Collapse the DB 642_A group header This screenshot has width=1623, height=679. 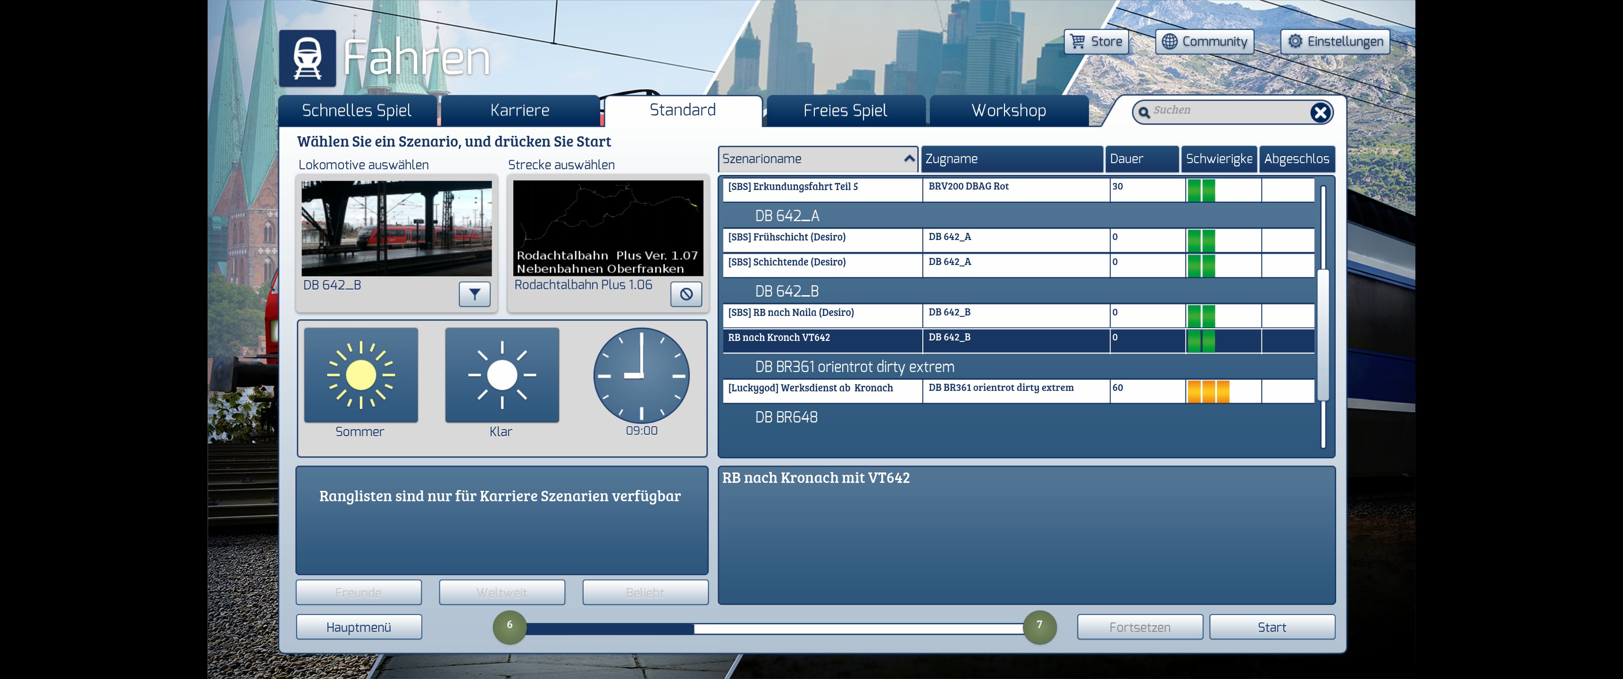[787, 216]
